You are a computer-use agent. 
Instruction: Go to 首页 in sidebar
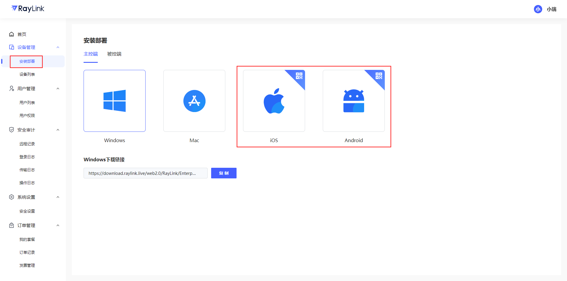(22, 34)
